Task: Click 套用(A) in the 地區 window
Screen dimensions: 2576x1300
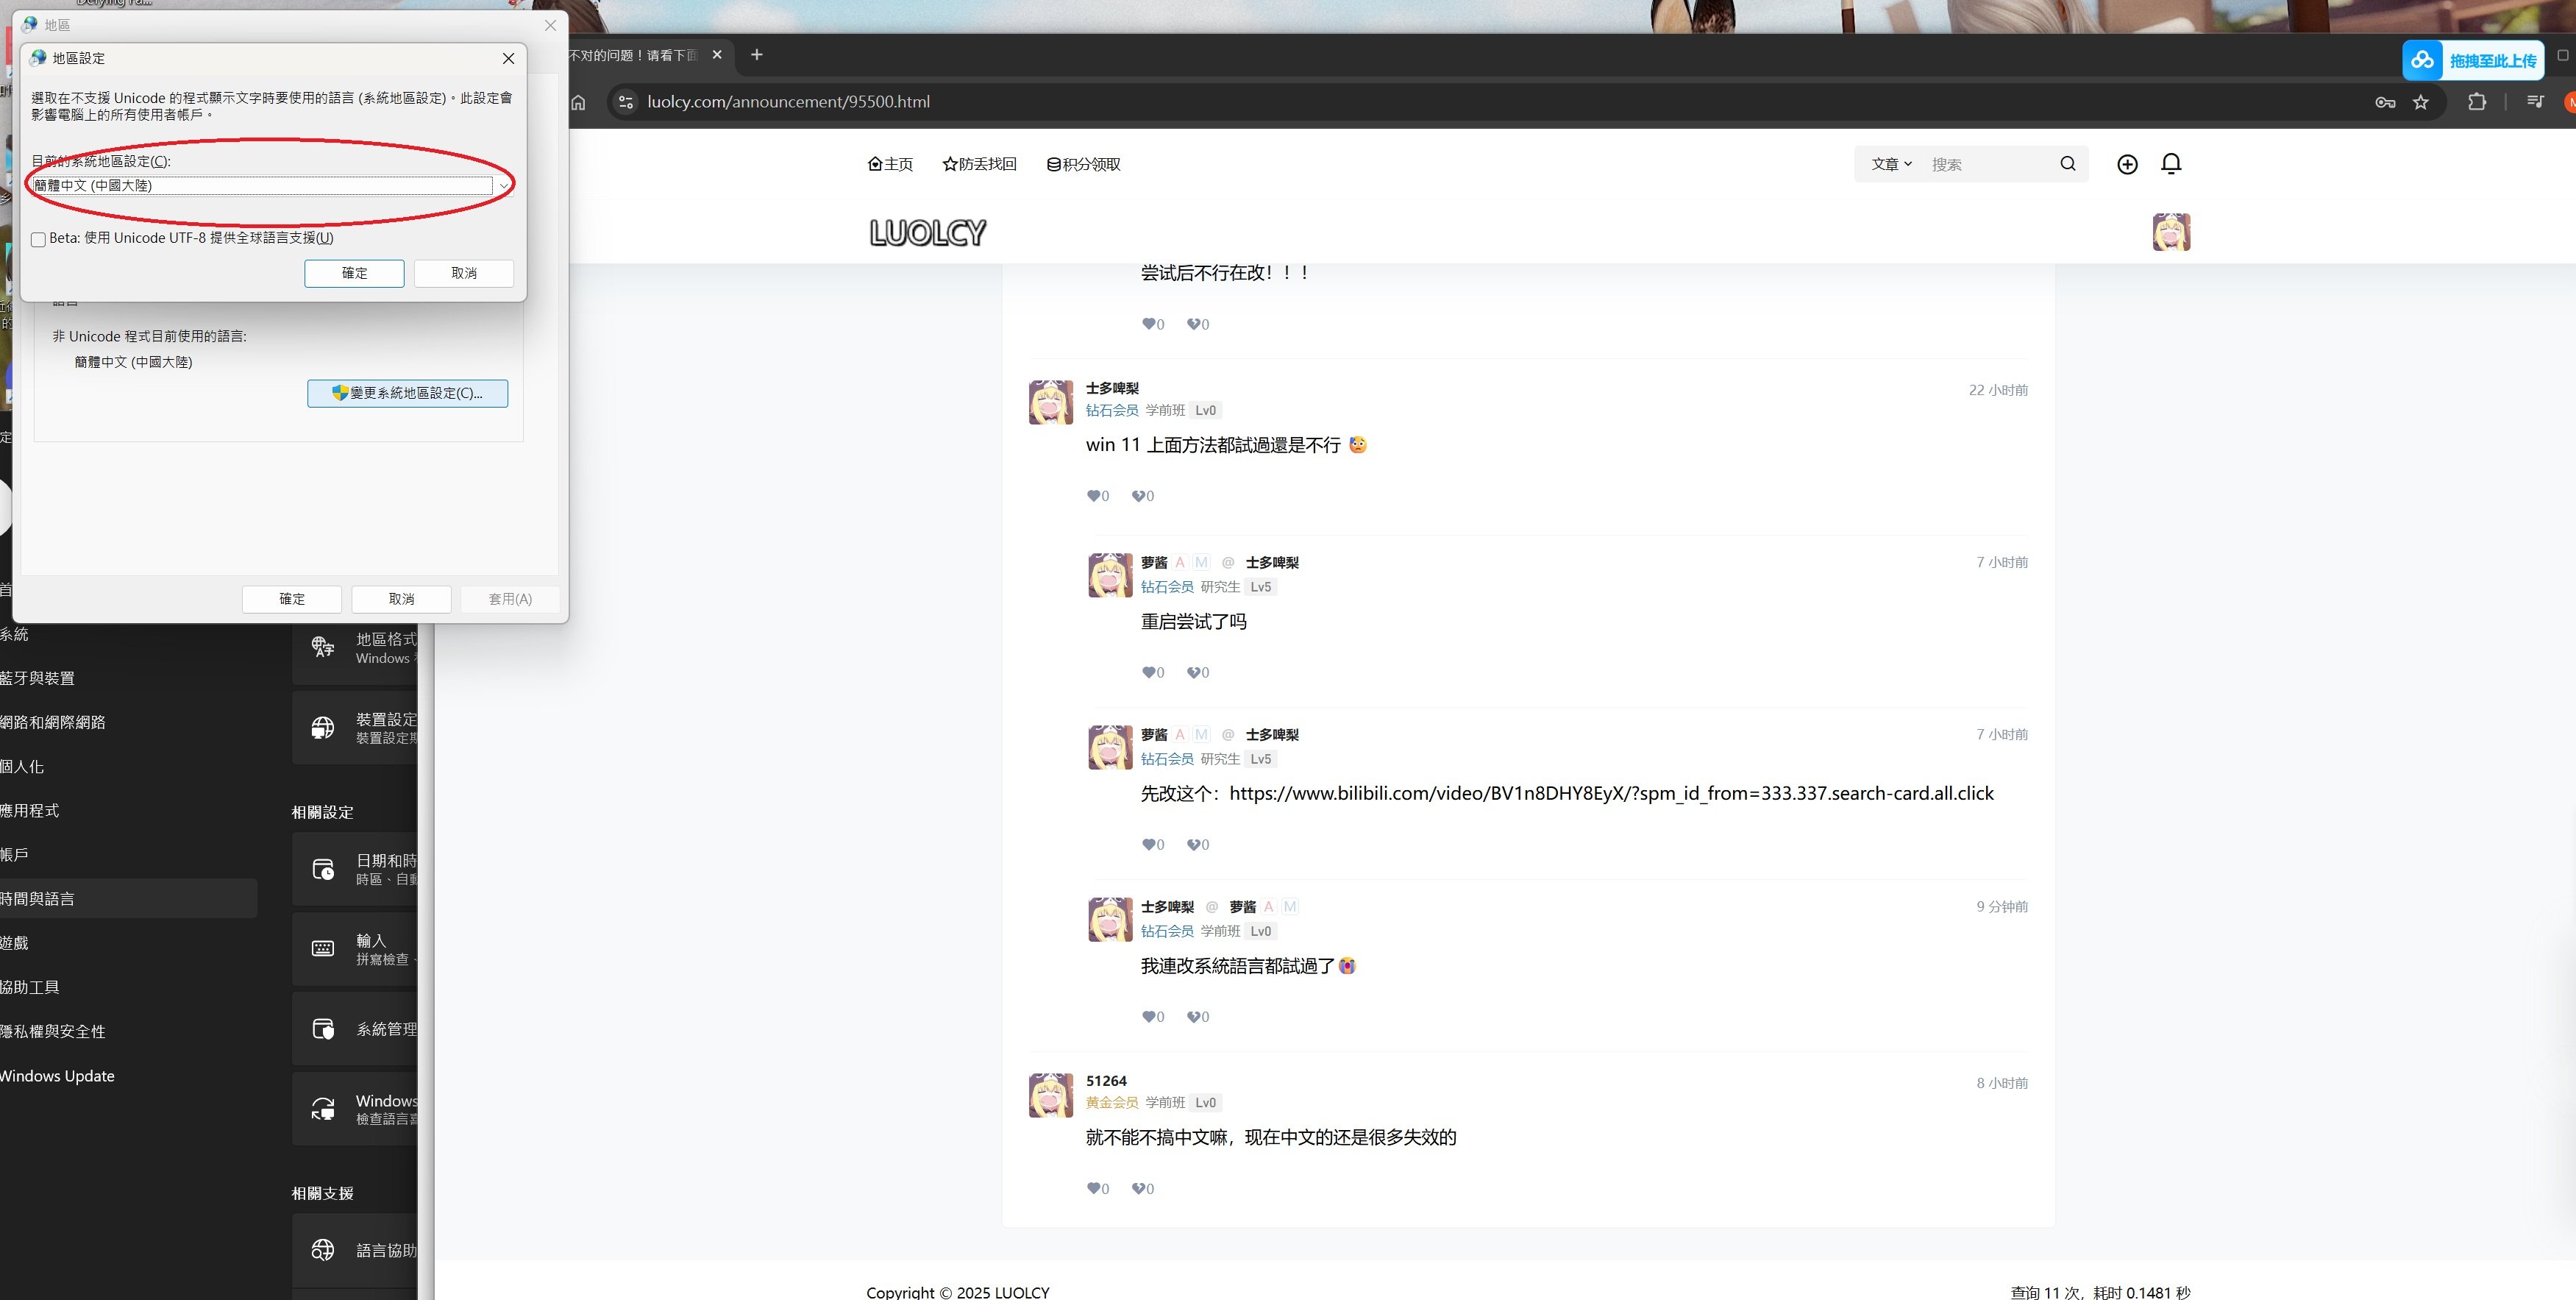Action: point(510,599)
